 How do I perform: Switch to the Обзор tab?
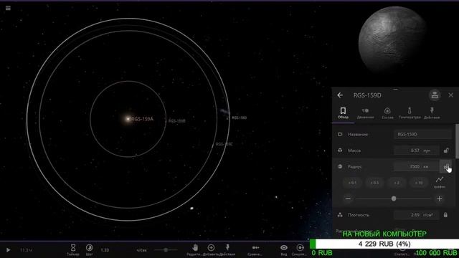[343, 113]
